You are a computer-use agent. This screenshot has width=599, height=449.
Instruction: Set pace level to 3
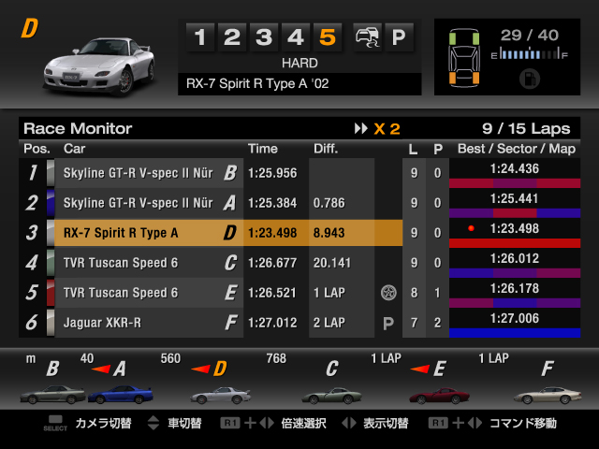coord(264,37)
